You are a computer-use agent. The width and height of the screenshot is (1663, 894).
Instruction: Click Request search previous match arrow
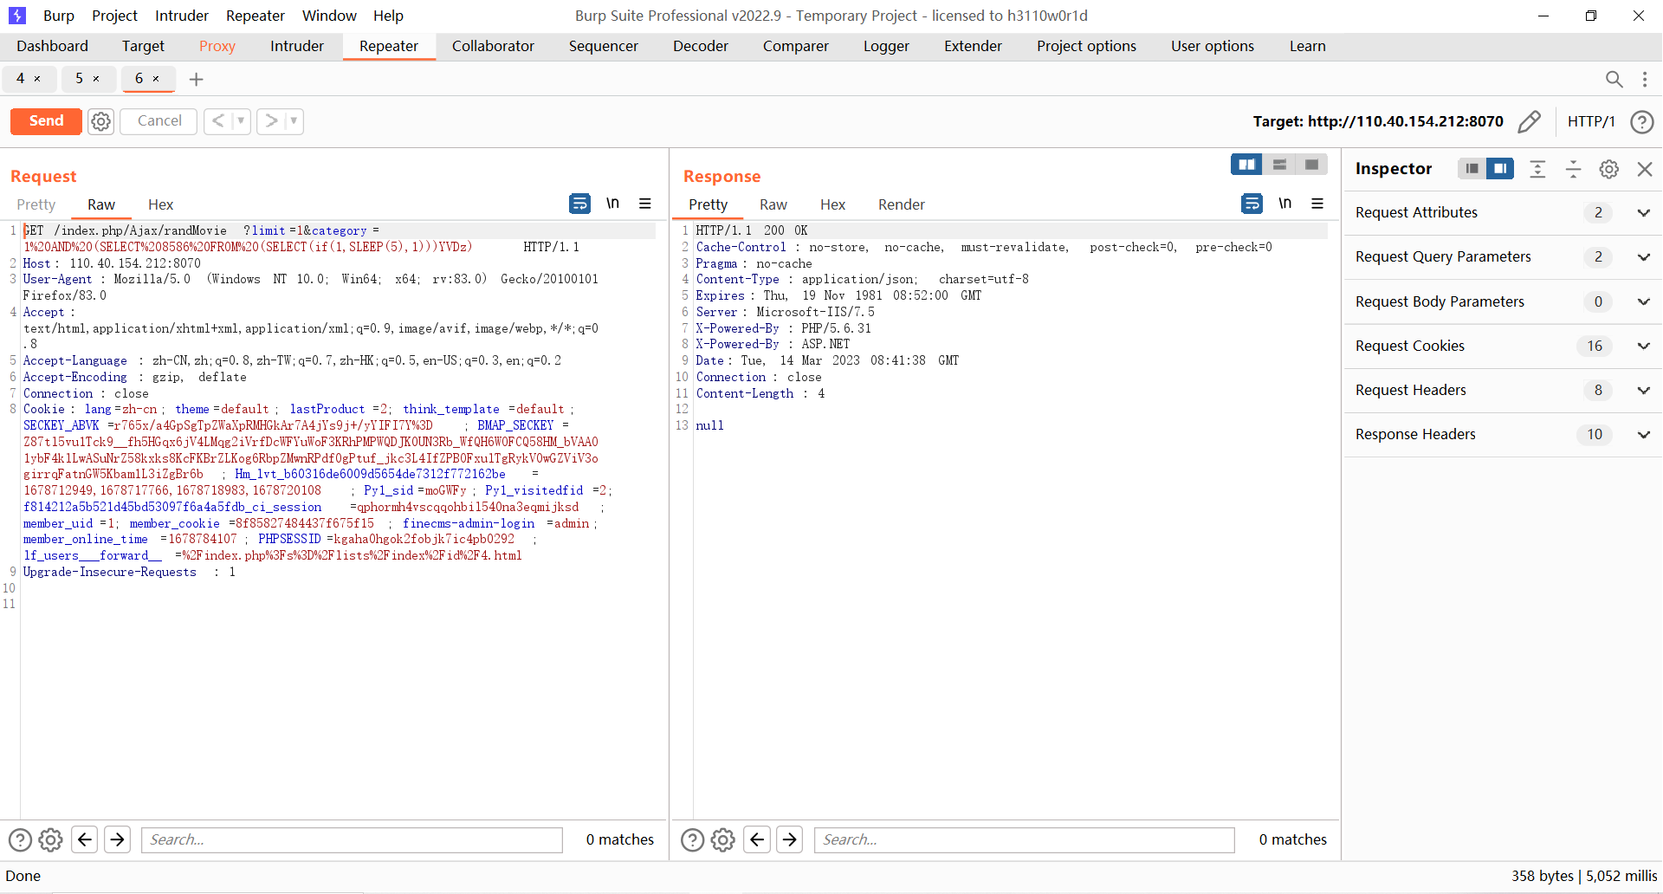84,839
